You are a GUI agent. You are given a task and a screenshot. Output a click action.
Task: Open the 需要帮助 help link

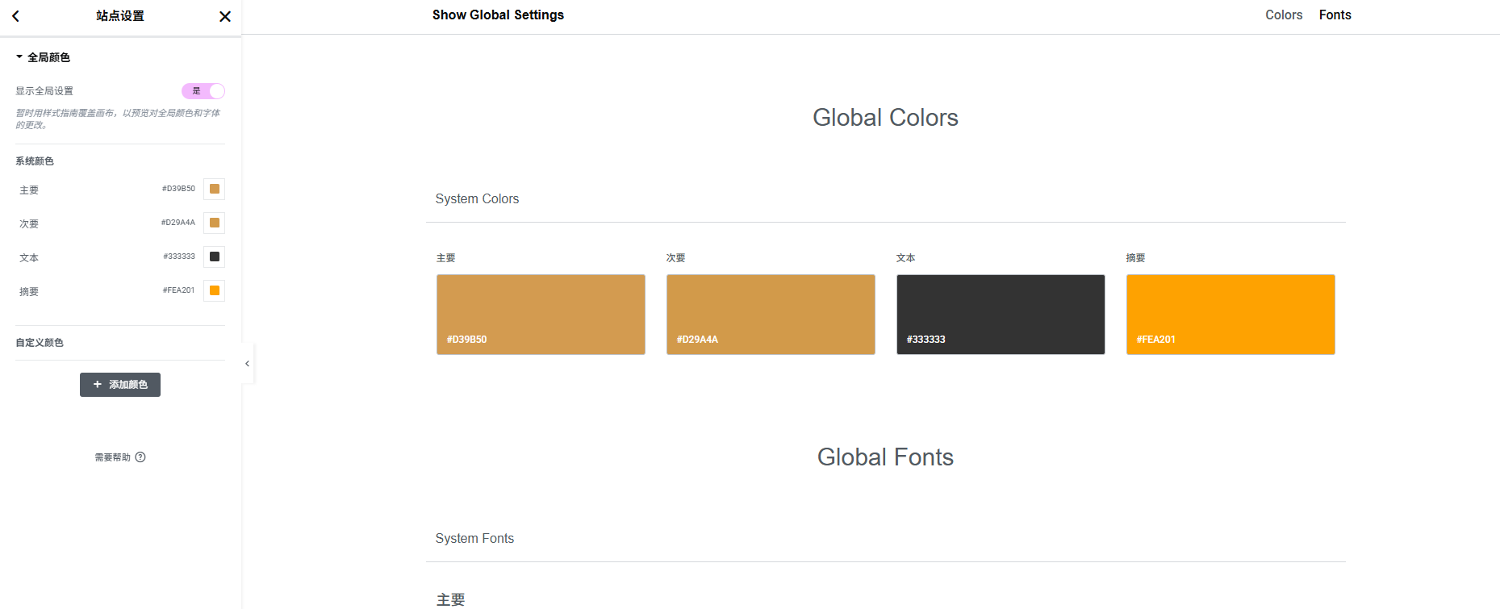click(120, 457)
